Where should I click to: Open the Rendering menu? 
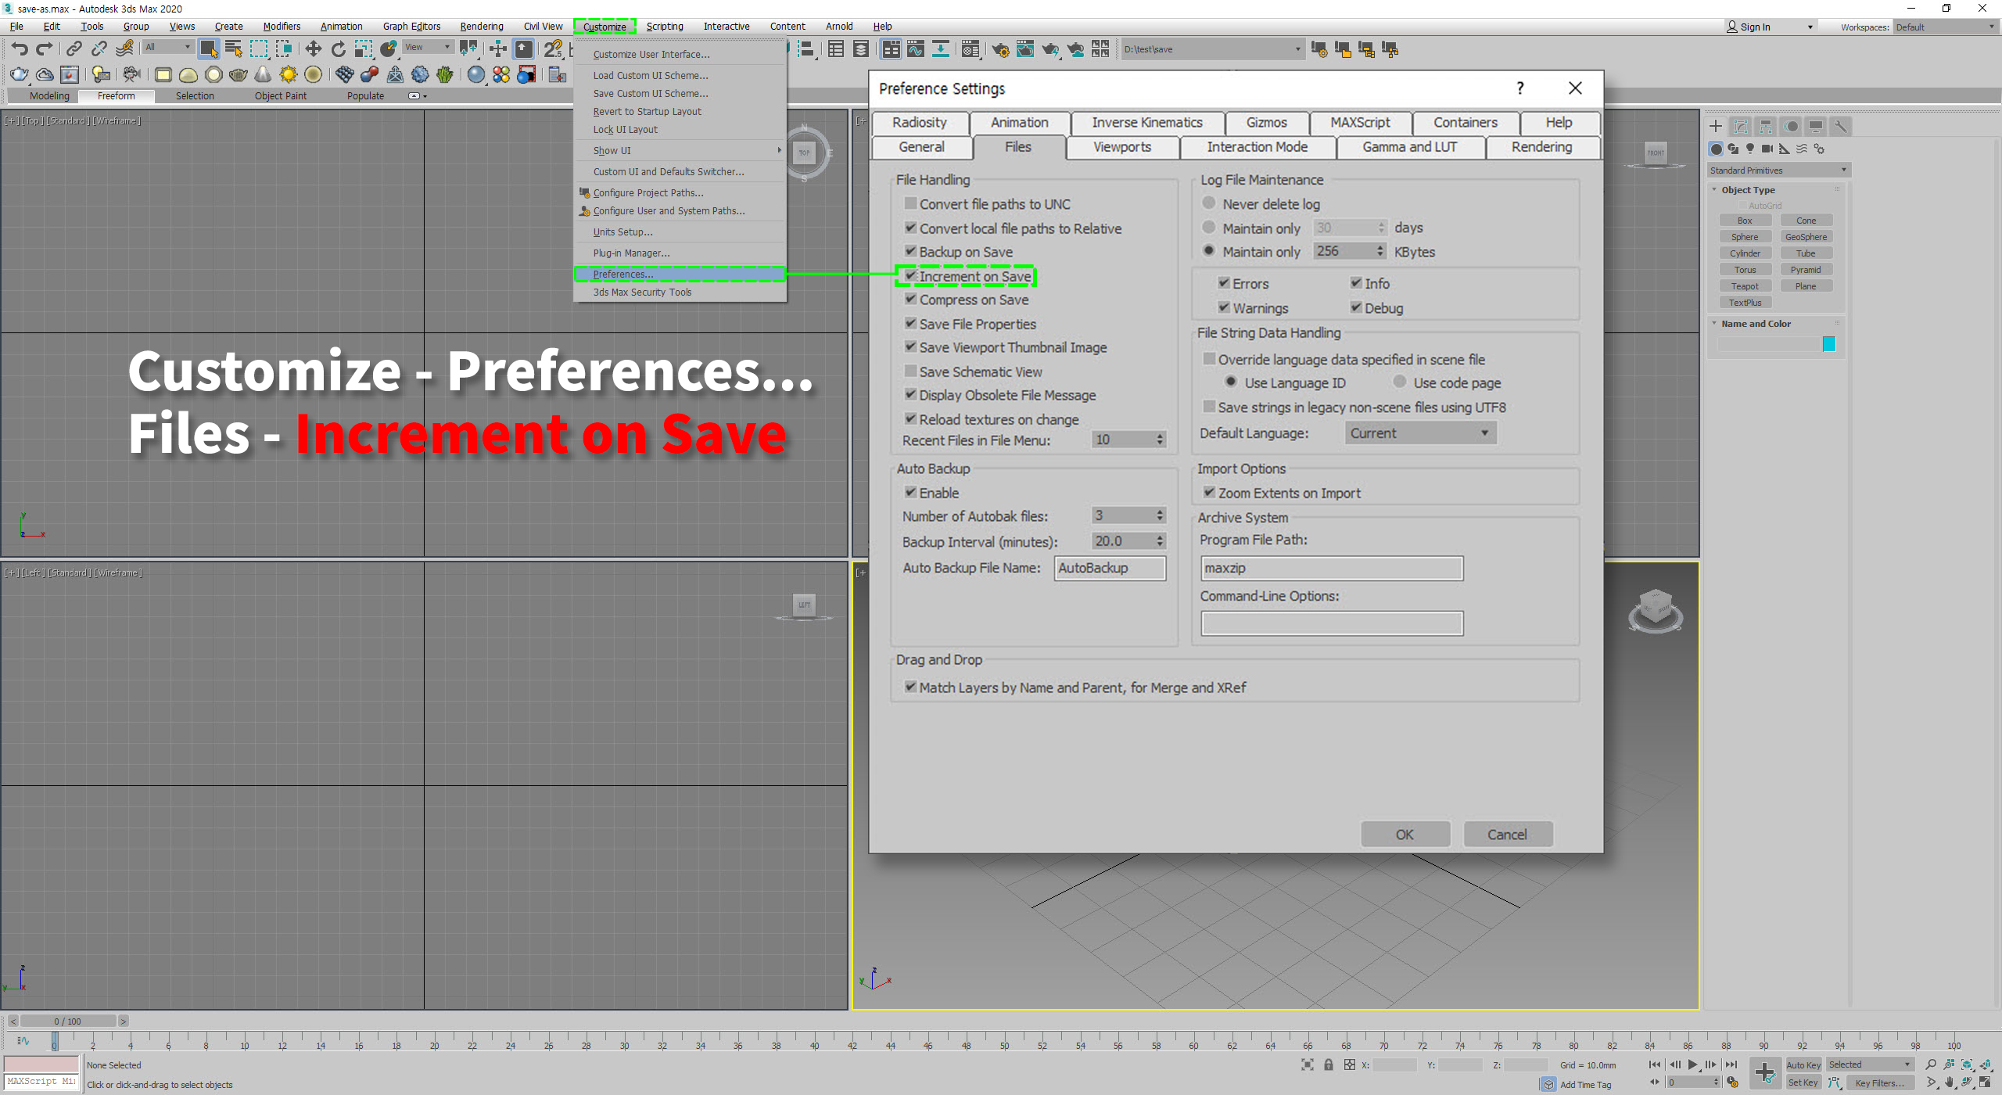(x=481, y=27)
